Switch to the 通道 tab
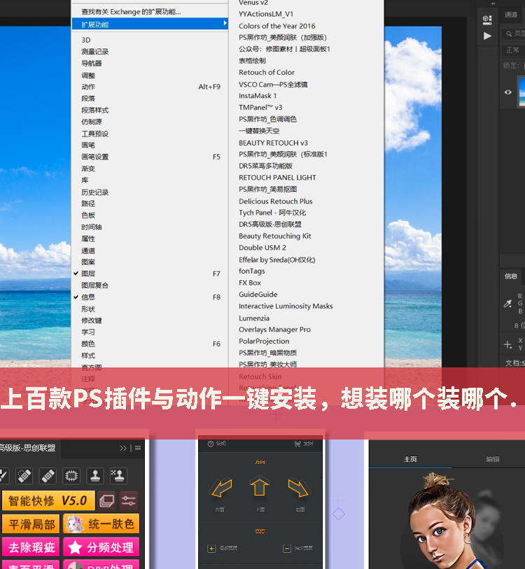Screen dimensions: 525x569 [x=511, y=15]
